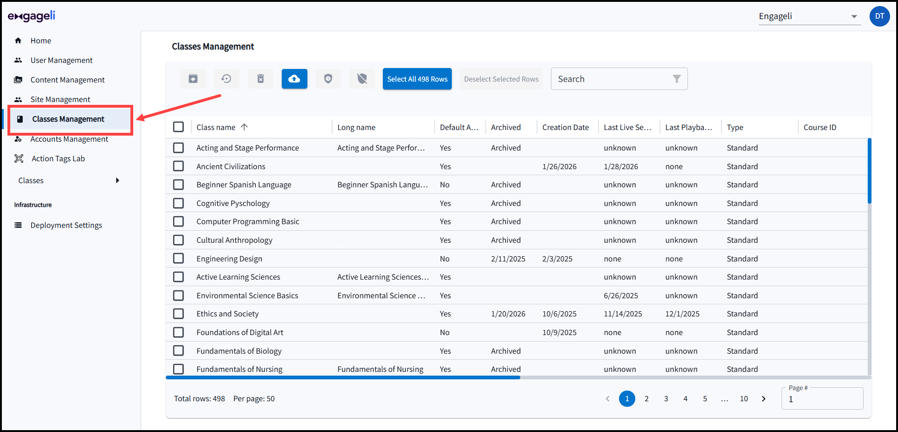Expand the Classes sidebar section
This screenshot has height=432, width=898.
tap(69, 180)
